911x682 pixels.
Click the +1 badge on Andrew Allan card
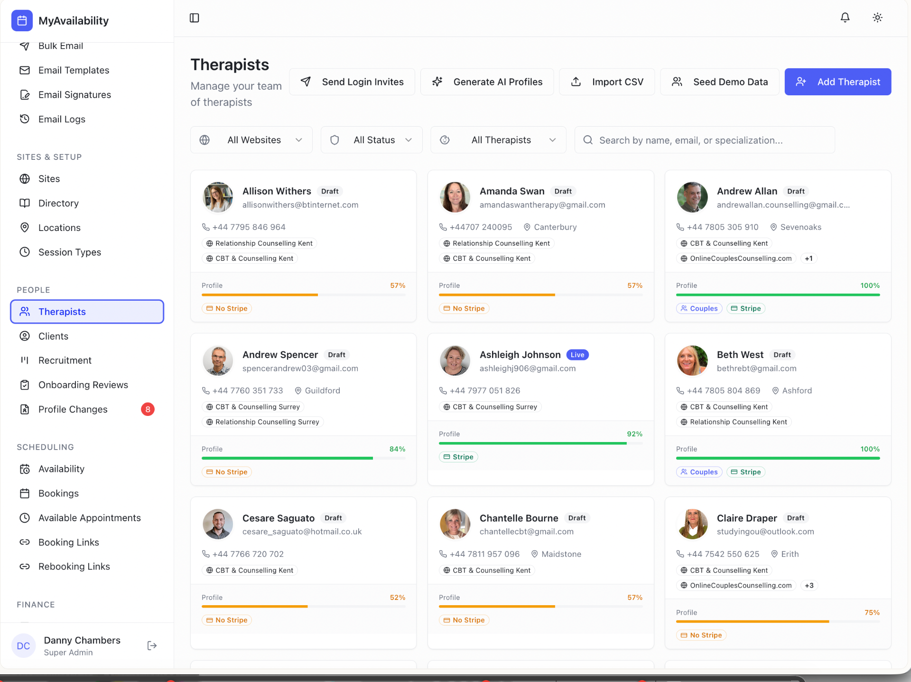pos(809,258)
